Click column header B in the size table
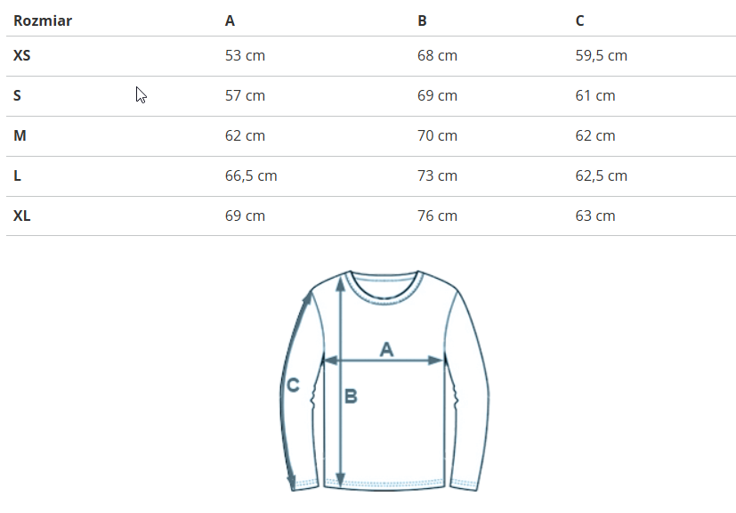 click(x=422, y=20)
